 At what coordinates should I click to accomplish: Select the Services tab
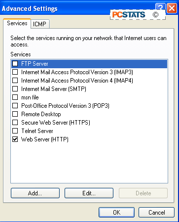click(x=17, y=23)
